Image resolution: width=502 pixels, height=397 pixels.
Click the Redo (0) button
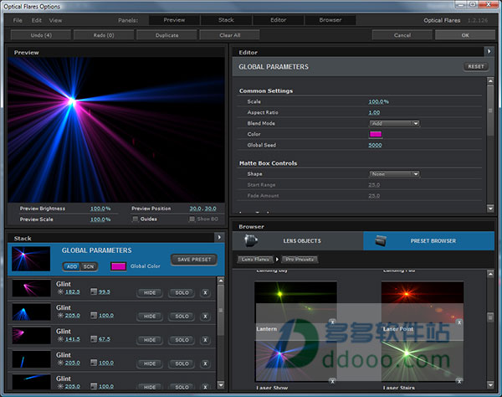[x=104, y=35]
